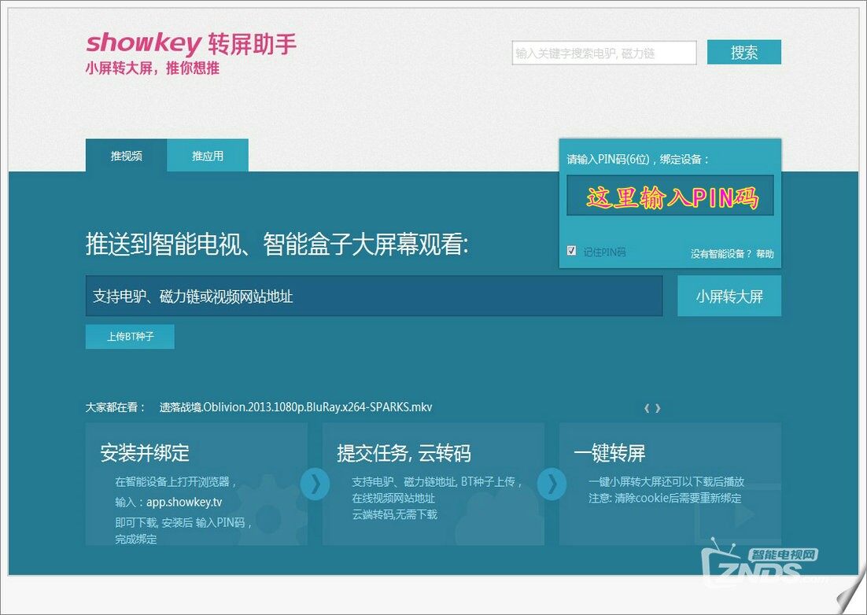
Task: Click the 一键转屏 card title
Action: (609, 453)
